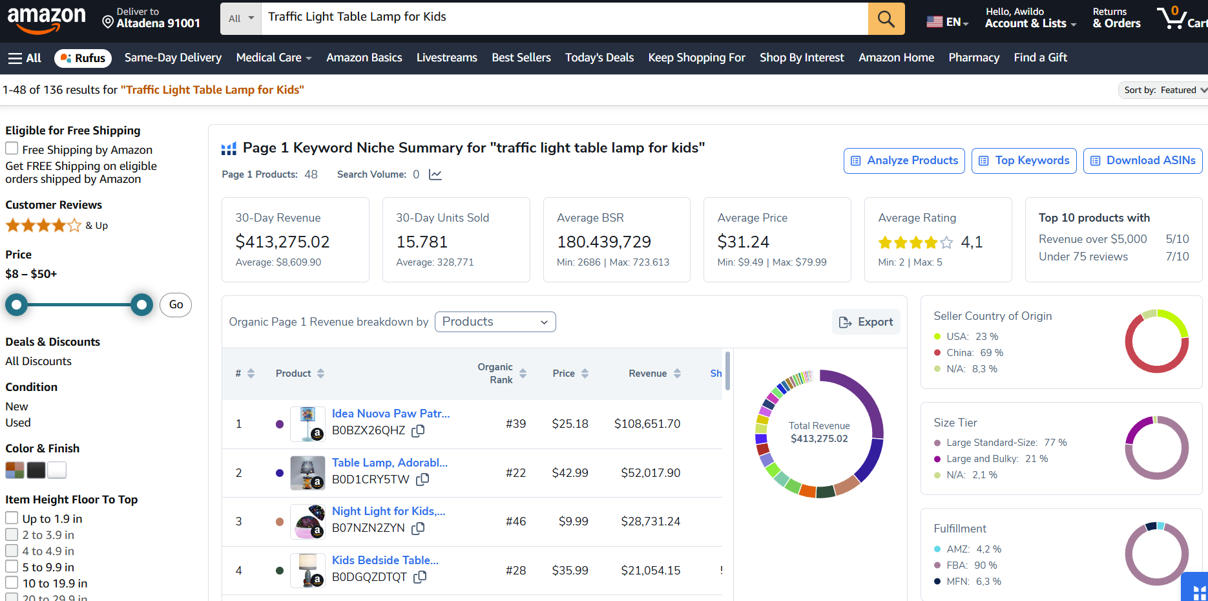Check the 10 to 19.9 in height checkbox
The width and height of the screenshot is (1208, 601).
pyautogui.click(x=12, y=583)
